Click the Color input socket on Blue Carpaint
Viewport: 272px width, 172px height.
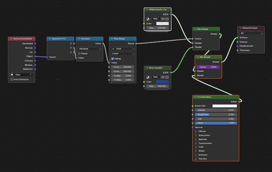tap(144, 82)
